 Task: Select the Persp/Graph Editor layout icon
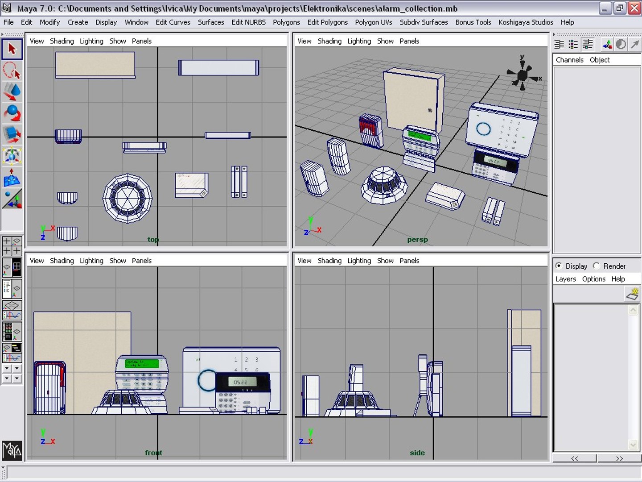pyautogui.click(x=12, y=310)
